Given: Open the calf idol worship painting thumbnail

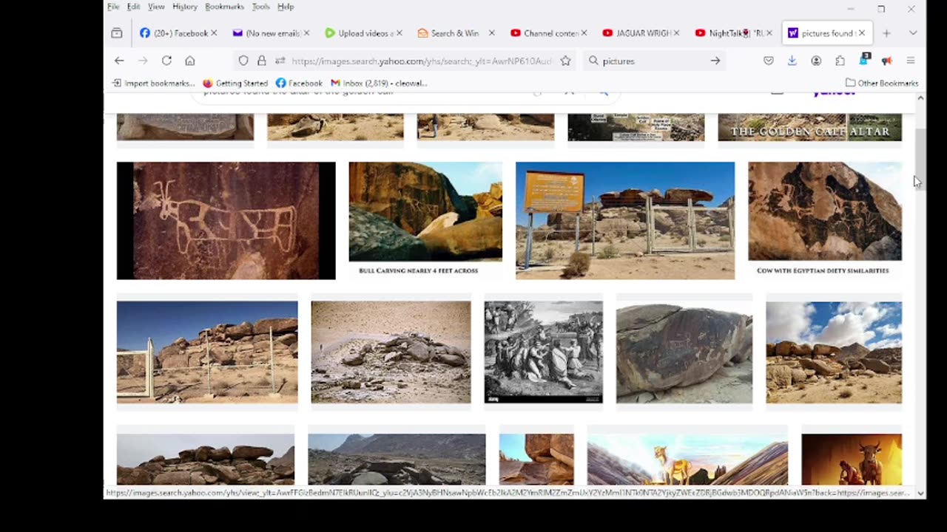Looking at the screenshot, I should click(x=852, y=460).
